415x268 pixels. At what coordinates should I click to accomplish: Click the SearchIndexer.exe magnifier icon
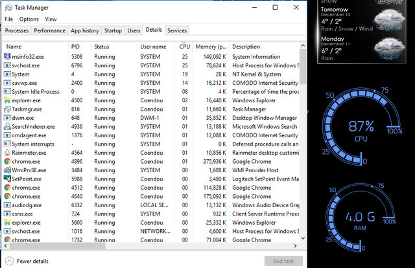click(7, 126)
